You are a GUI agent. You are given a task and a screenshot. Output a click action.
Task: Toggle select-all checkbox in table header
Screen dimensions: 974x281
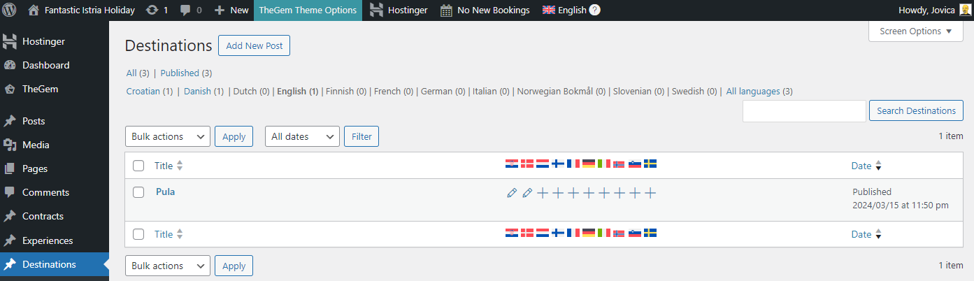(x=138, y=166)
